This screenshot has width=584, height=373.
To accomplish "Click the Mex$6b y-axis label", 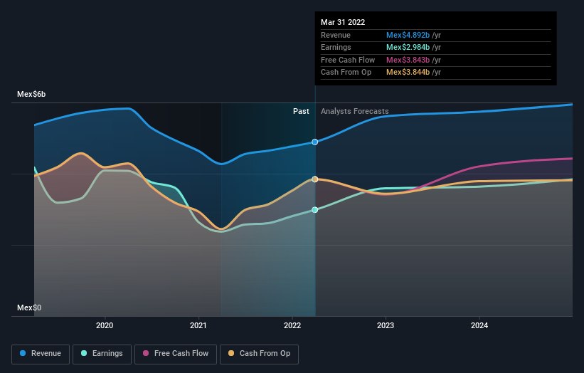I will tap(31, 94).
